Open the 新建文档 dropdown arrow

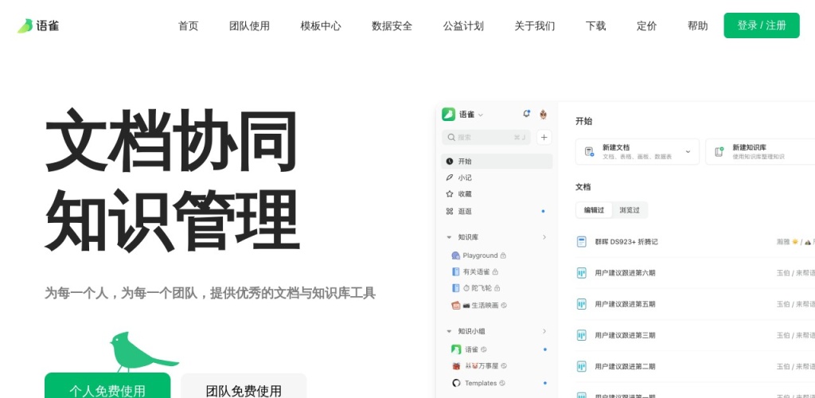click(687, 151)
